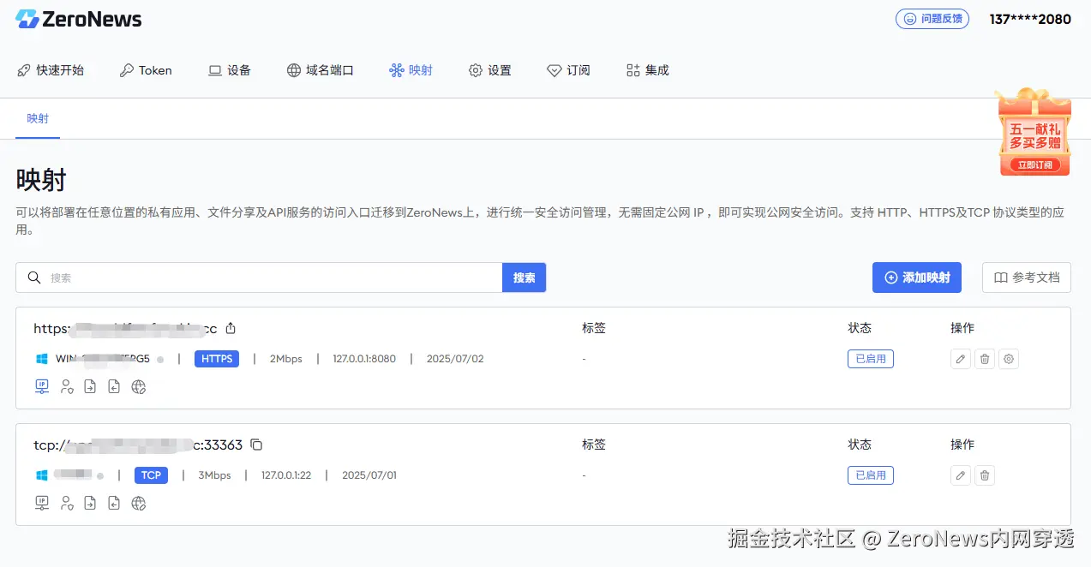This screenshot has height=567, width=1091.
Task: Open the 设置 navigation item
Action: click(x=489, y=70)
